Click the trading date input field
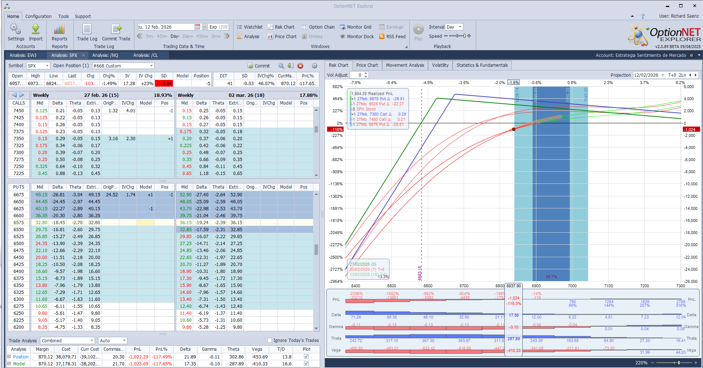The image size is (703, 368). (165, 27)
